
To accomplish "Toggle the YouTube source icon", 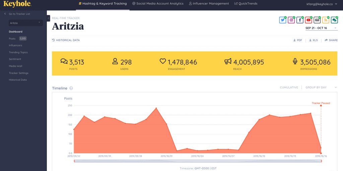I will click(308, 20).
